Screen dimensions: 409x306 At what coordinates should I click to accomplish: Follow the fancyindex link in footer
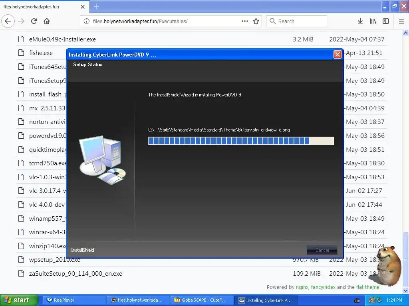(323, 287)
